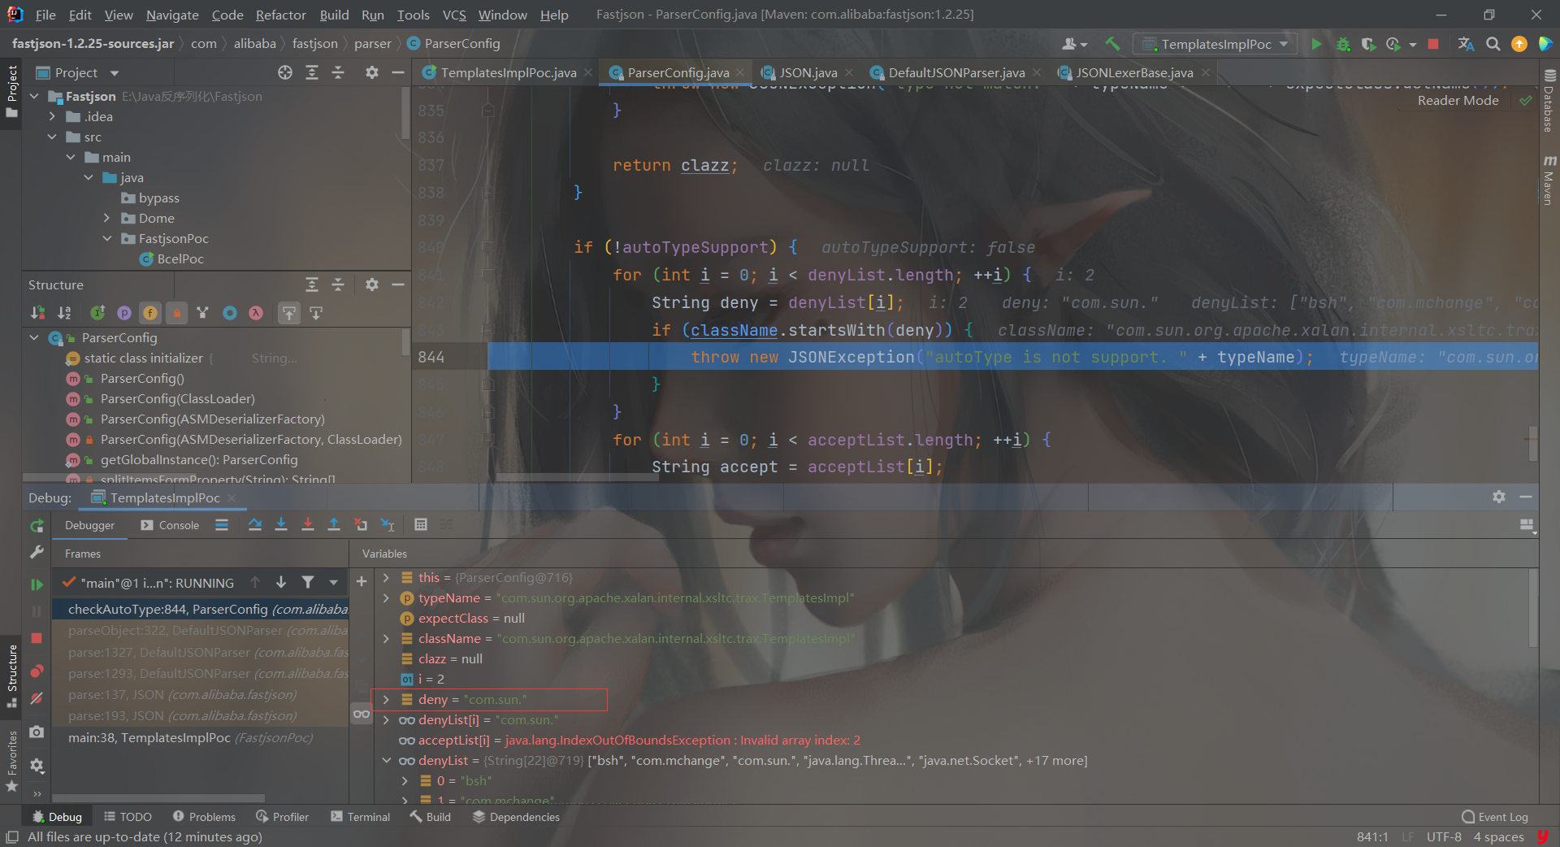
Task: Open debug panel settings gear at right
Action: point(1499,497)
